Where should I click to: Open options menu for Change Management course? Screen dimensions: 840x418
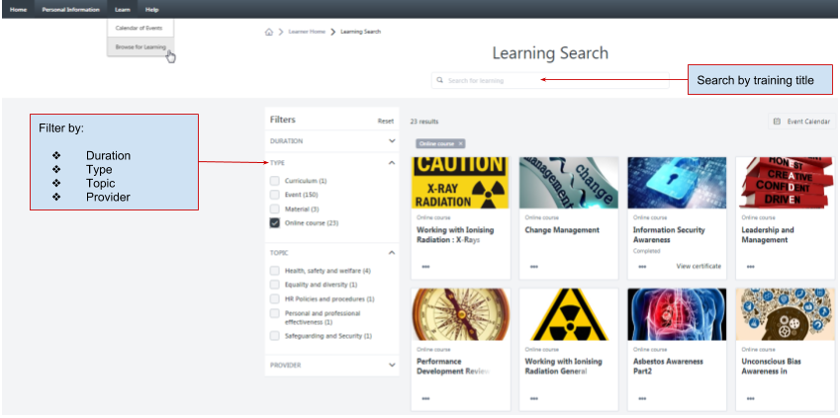pos(534,266)
